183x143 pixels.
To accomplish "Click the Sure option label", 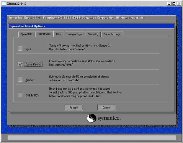I will tap(28, 49).
